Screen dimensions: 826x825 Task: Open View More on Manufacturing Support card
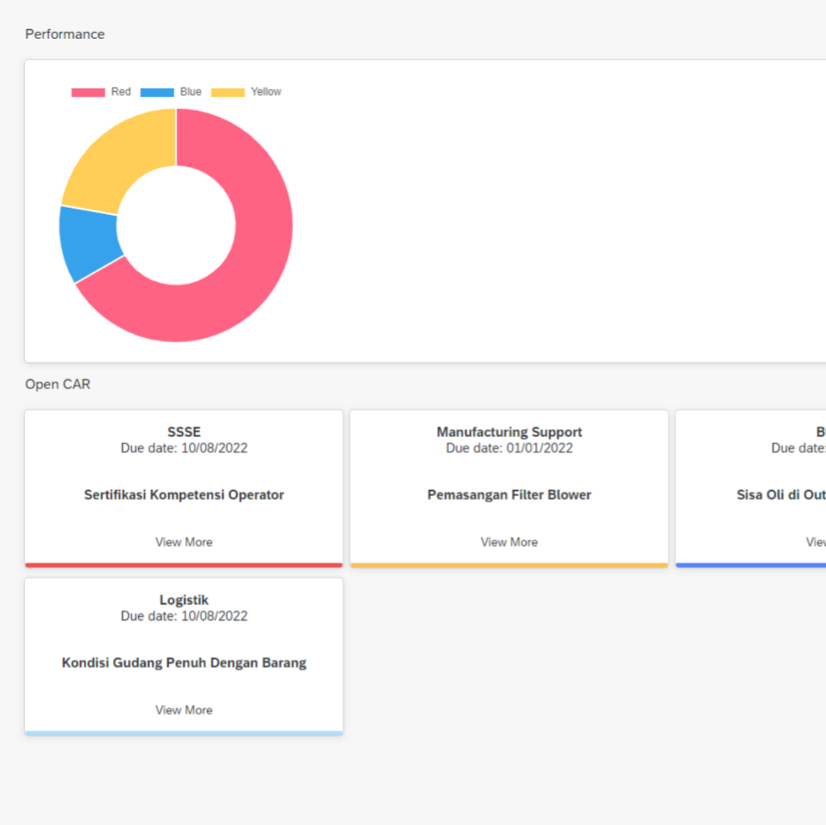pyautogui.click(x=509, y=542)
